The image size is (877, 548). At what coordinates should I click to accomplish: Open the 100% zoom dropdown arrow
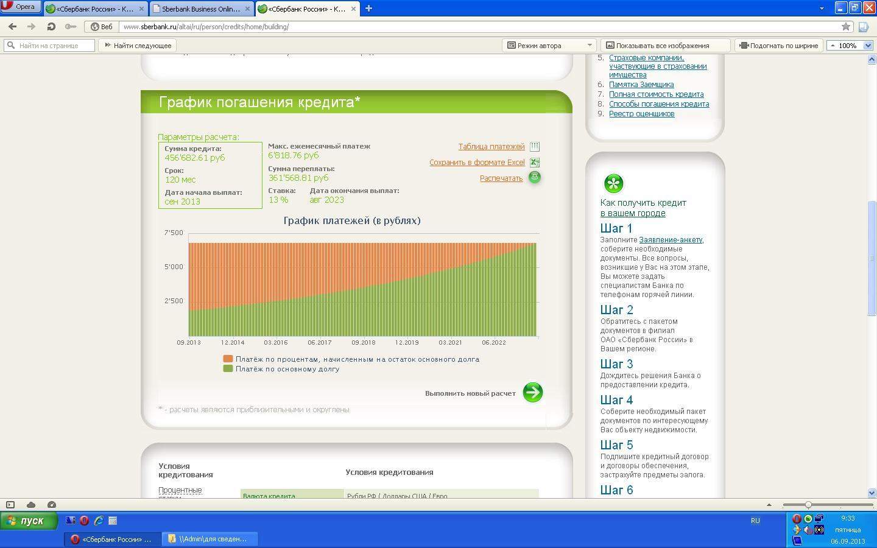pyautogui.click(x=868, y=46)
